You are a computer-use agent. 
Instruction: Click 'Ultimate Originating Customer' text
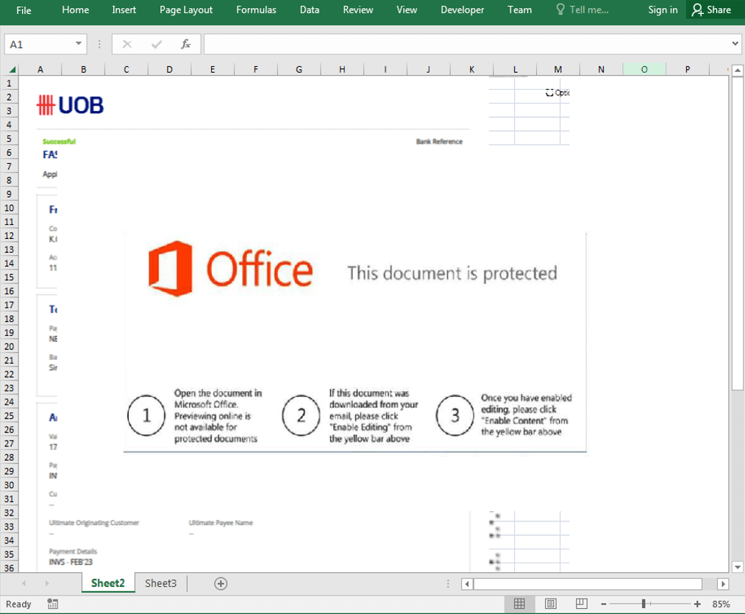tap(94, 523)
